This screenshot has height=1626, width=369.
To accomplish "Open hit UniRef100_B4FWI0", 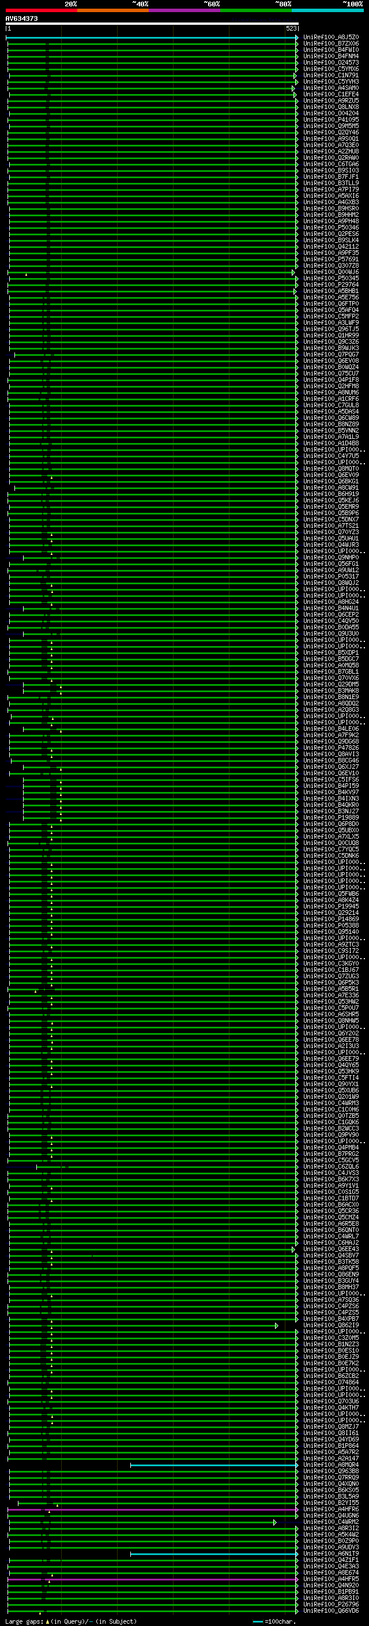I will (x=331, y=50).
